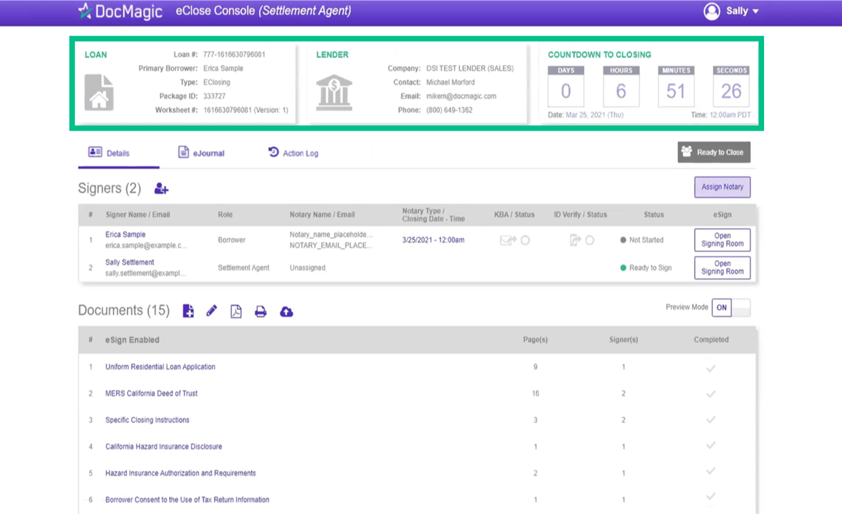
Task: Click the countdown Hours box
Action: pyautogui.click(x=621, y=86)
